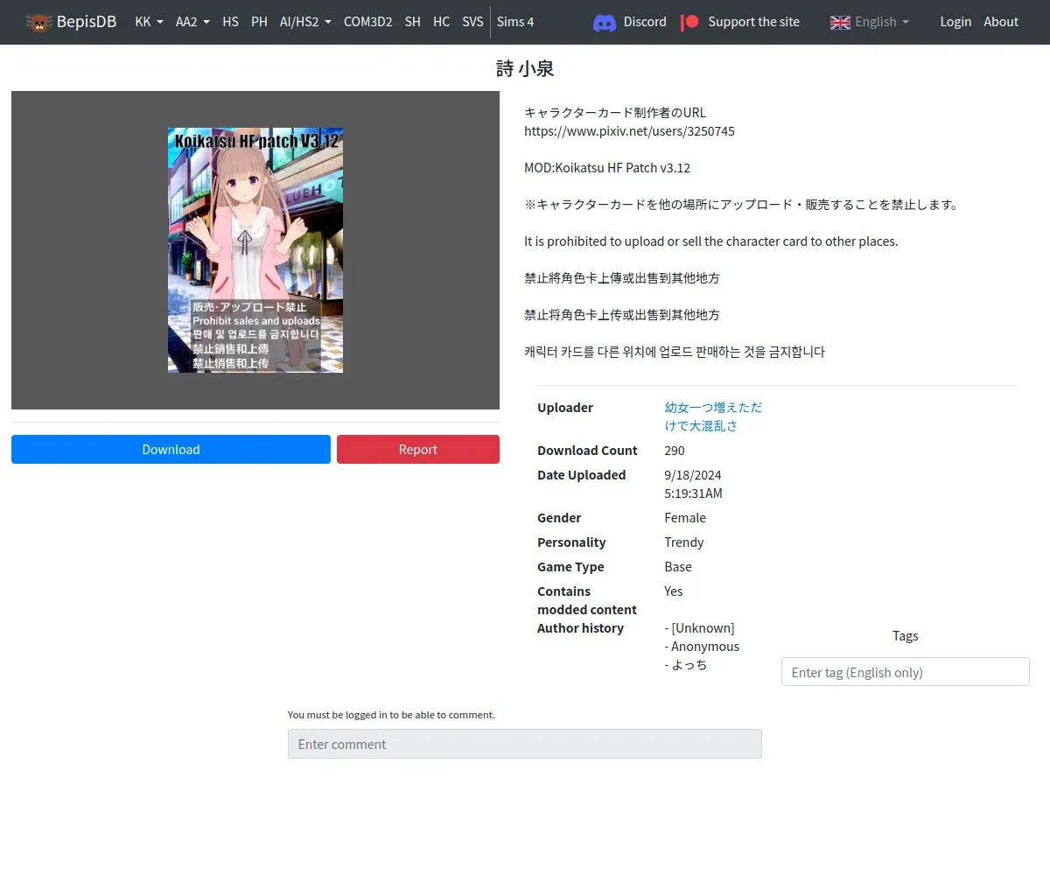Image resolution: width=1050 pixels, height=875 pixels.
Task: Open the SH section
Action: [x=413, y=22]
